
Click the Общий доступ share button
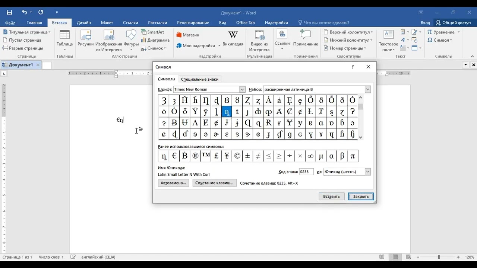[x=454, y=23]
